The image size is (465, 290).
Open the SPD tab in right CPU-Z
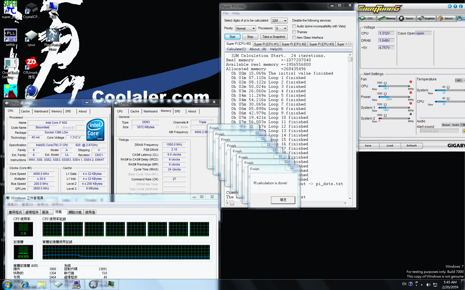point(177,111)
